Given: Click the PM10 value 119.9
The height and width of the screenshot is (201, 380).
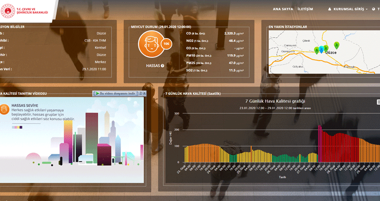Looking at the screenshot, I should click(231, 55).
